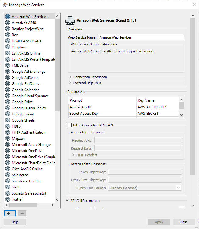Image resolution: width=199 pixels, height=229 pixels.
Task: Close the Manage Web Services window
Action: click(194, 5)
